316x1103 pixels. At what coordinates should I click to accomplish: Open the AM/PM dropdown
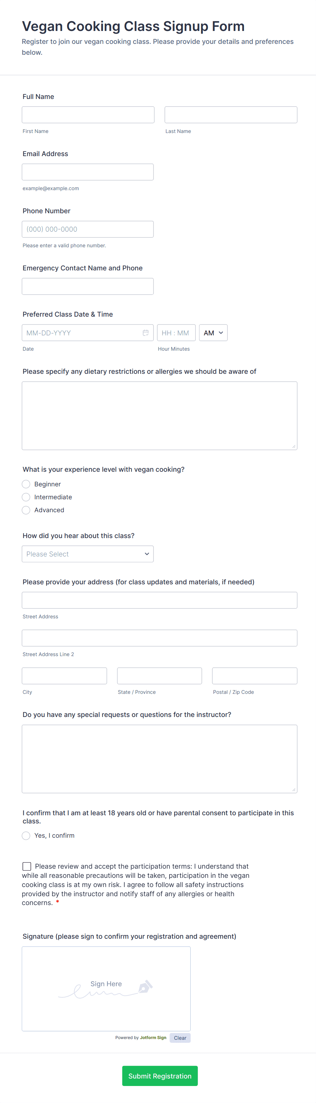[x=213, y=333]
